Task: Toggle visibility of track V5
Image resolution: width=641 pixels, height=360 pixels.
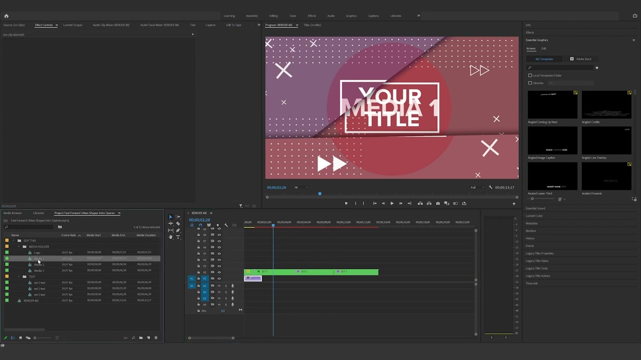Action: (219, 253)
